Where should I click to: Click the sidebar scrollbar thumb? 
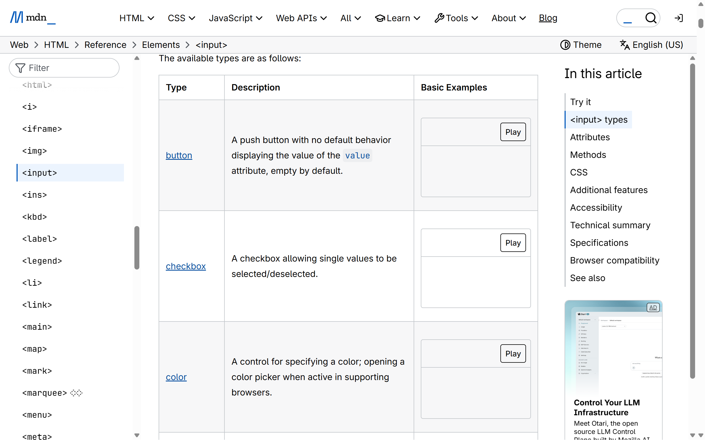(137, 248)
